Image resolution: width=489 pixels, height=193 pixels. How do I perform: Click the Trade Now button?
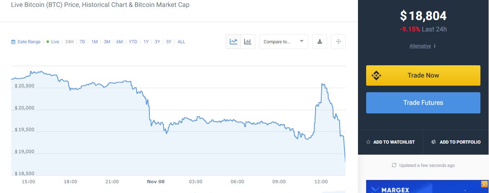(x=423, y=75)
